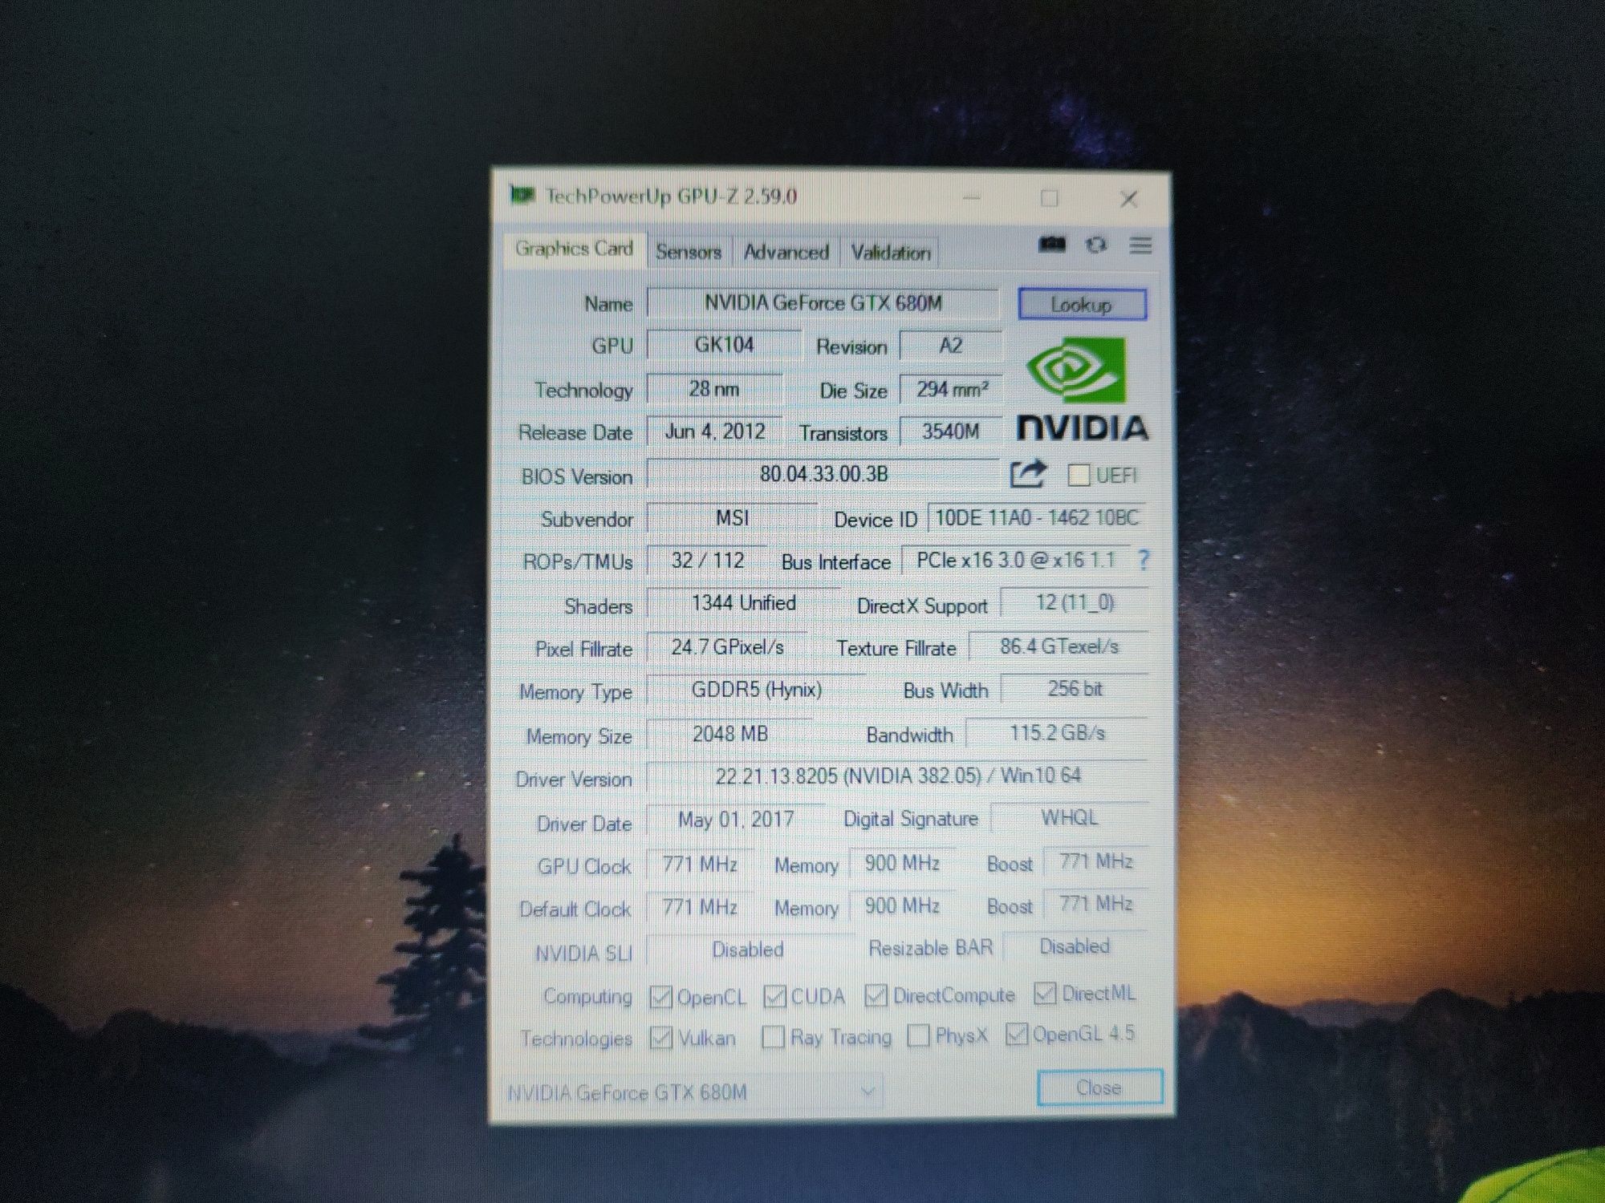Open the GPU selection dropdown at bottom

[x=693, y=1092]
